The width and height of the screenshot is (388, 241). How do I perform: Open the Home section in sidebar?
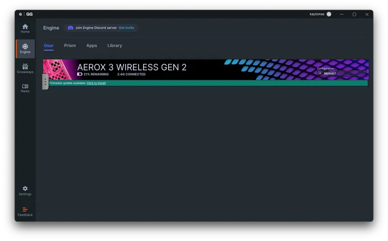[25, 28]
